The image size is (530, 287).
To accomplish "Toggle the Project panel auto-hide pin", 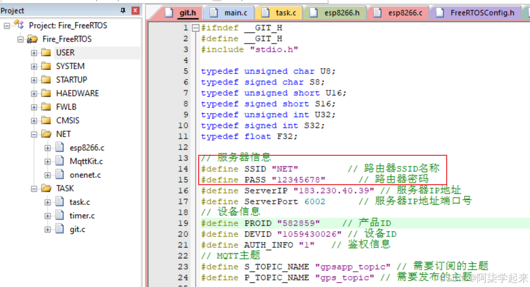I will tap(123, 10).
